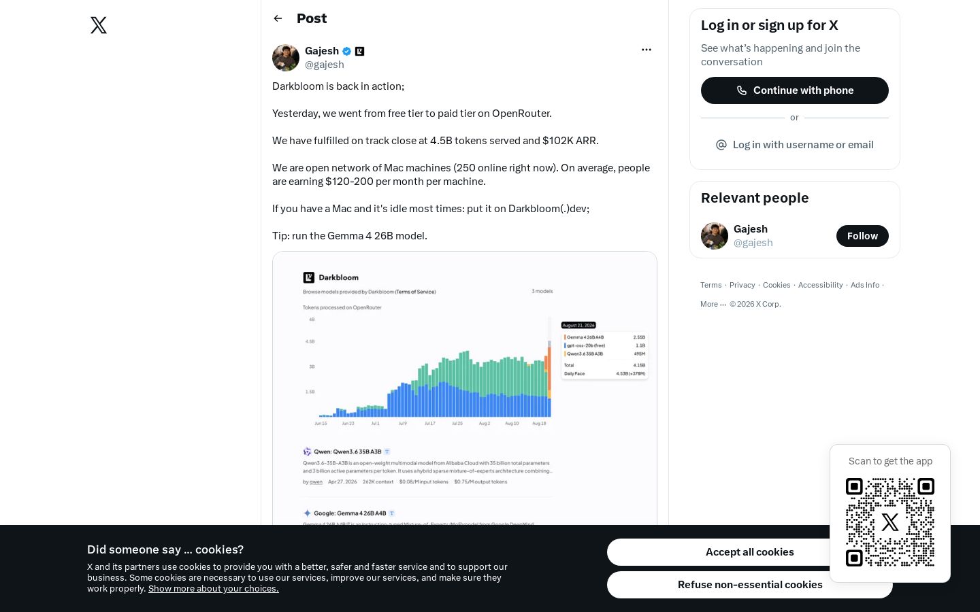Accept all cookies

coord(750,552)
